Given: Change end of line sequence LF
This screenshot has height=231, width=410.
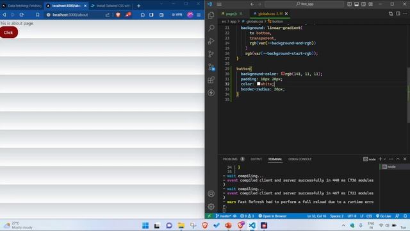Looking at the screenshot, I should pyautogui.click(x=362, y=216).
